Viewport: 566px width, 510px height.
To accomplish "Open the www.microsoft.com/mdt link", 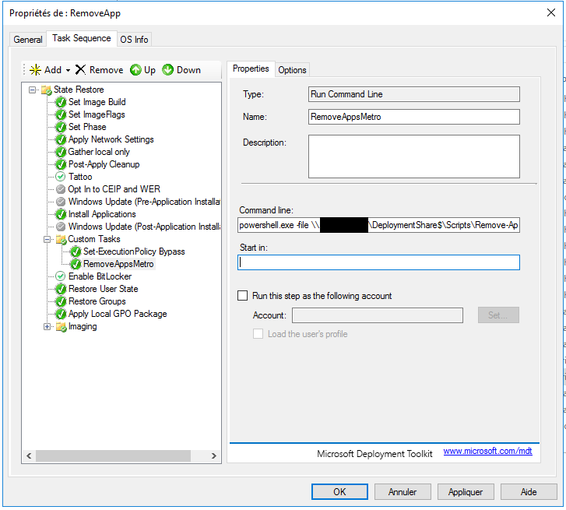I will coord(487,452).
